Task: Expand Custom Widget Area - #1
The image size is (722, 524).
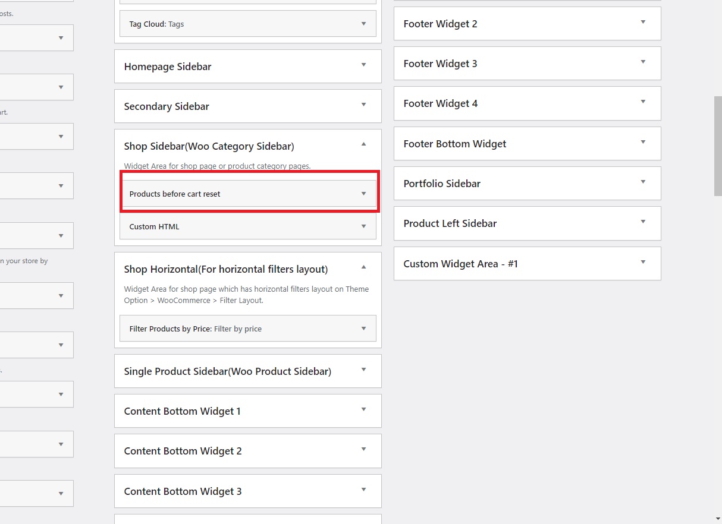Action: [x=527, y=264]
